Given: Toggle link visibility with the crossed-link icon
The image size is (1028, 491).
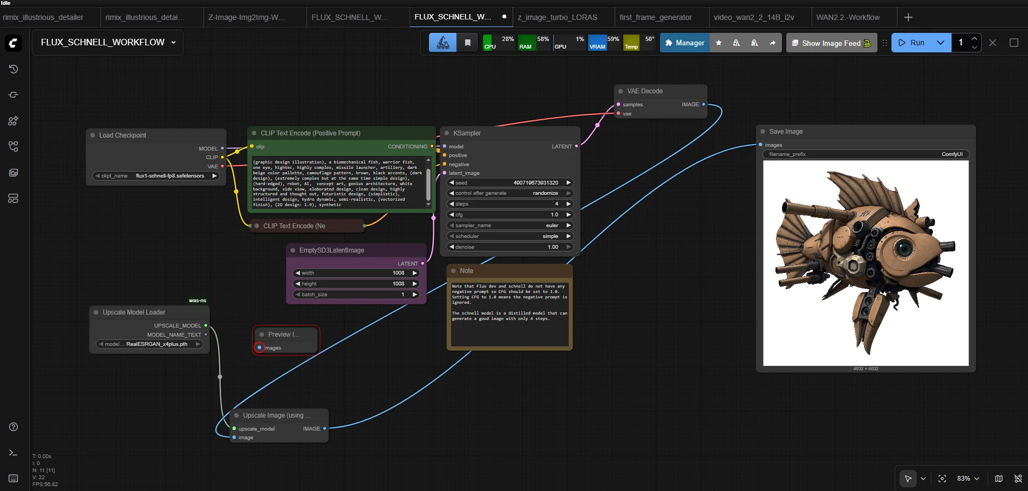Looking at the screenshot, I should pos(1019,479).
